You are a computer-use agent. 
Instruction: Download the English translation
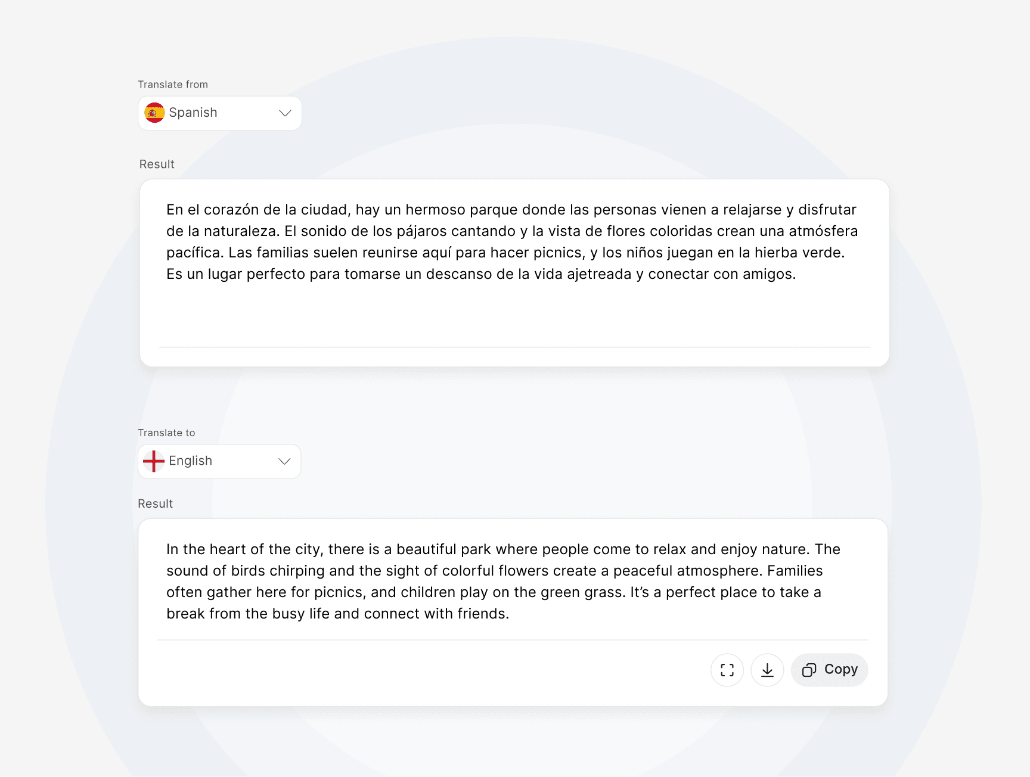(x=767, y=670)
